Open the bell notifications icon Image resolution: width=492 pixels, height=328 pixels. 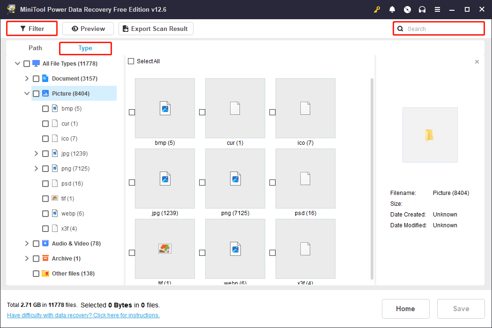pos(392,10)
